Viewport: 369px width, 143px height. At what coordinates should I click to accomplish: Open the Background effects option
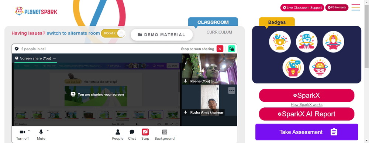165,135
